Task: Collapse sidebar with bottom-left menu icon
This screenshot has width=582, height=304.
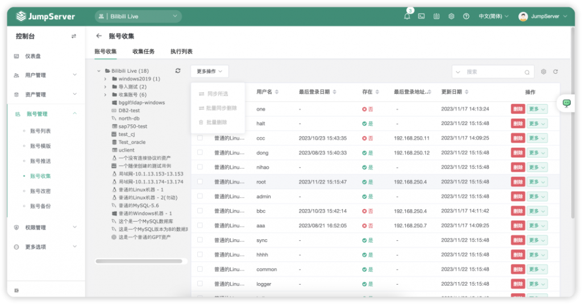Action: coord(16,290)
